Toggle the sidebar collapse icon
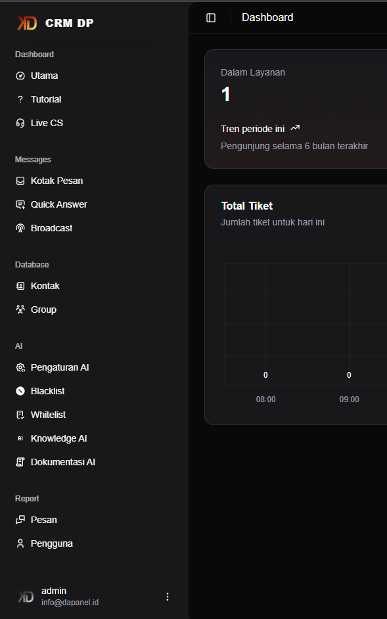The width and height of the screenshot is (387, 619). 211,18
